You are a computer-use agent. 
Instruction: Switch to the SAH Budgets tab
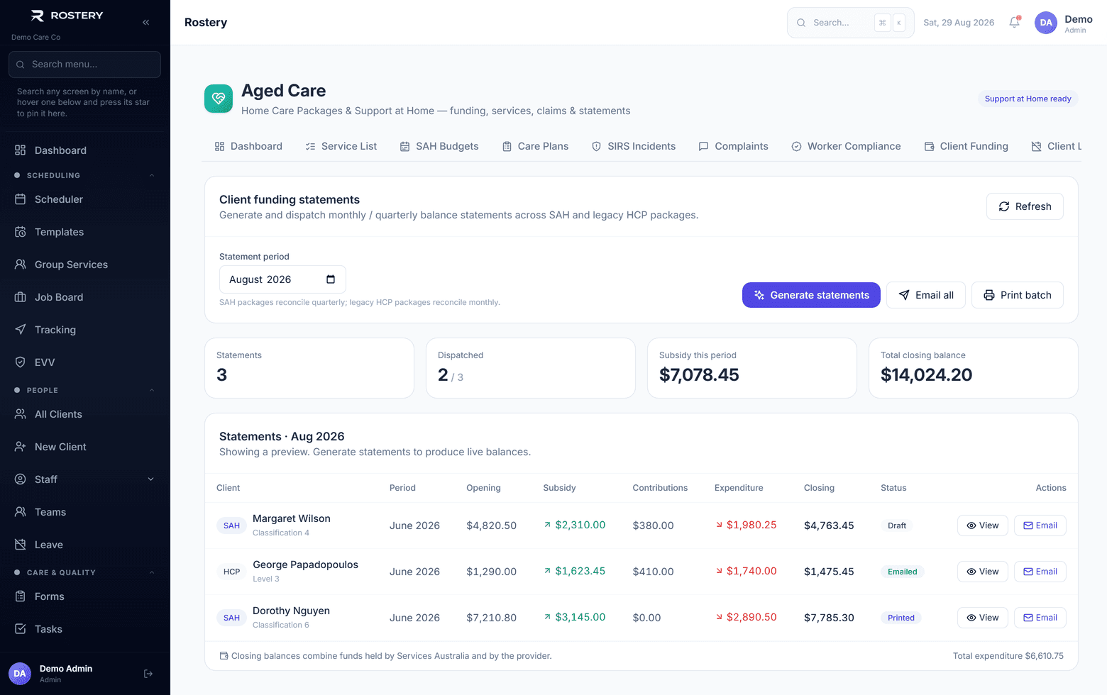[x=439, y=146]
